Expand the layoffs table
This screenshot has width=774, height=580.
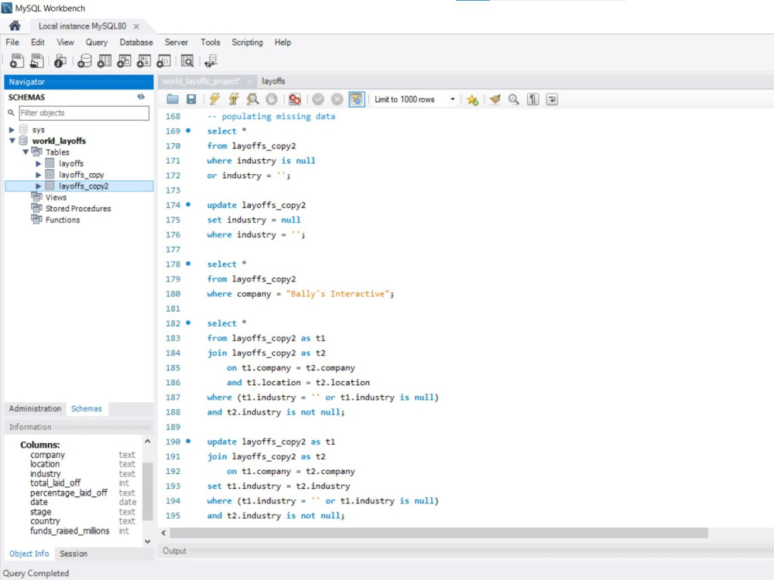point(38,163)
